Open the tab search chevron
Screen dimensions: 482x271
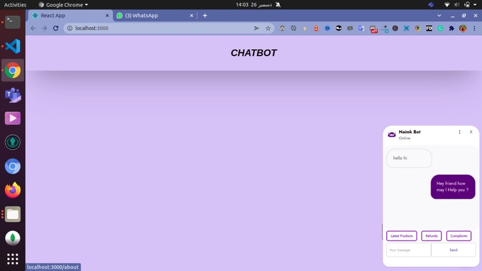pos(440,16)
